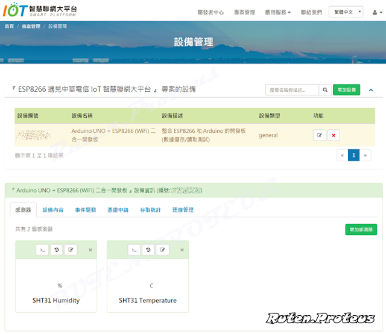Edit the SHT31 Humidity sensor

click(71, 250)
